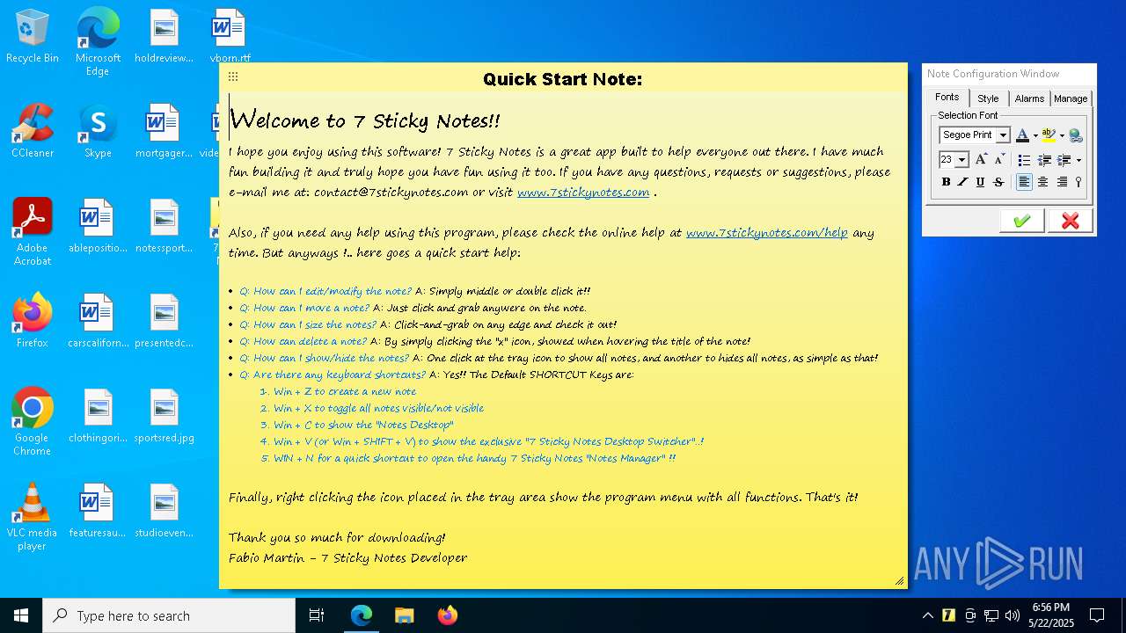Viewport: 1126px width, 633px height.
Task: Select the Skype desktop shortcut
Action: 98,130
